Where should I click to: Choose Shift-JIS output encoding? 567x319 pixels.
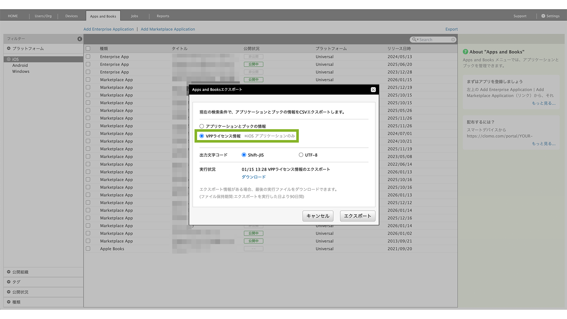(244, 155)
